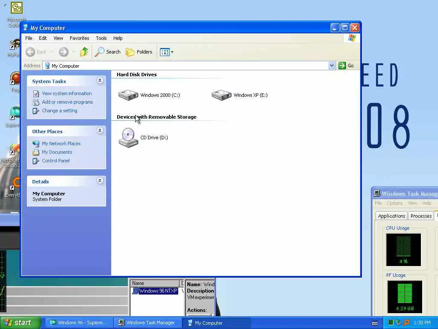Screen dimensions: 438x329
Task: Click the Go button
Action: [346, 66]
